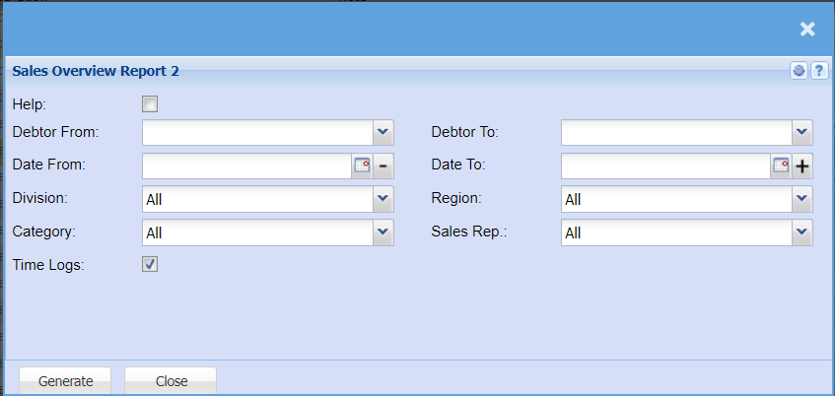The height and width of the screenshot is (396, 835).
Task: Click the plus button beside Date To
Action: (x=802, y=165)
